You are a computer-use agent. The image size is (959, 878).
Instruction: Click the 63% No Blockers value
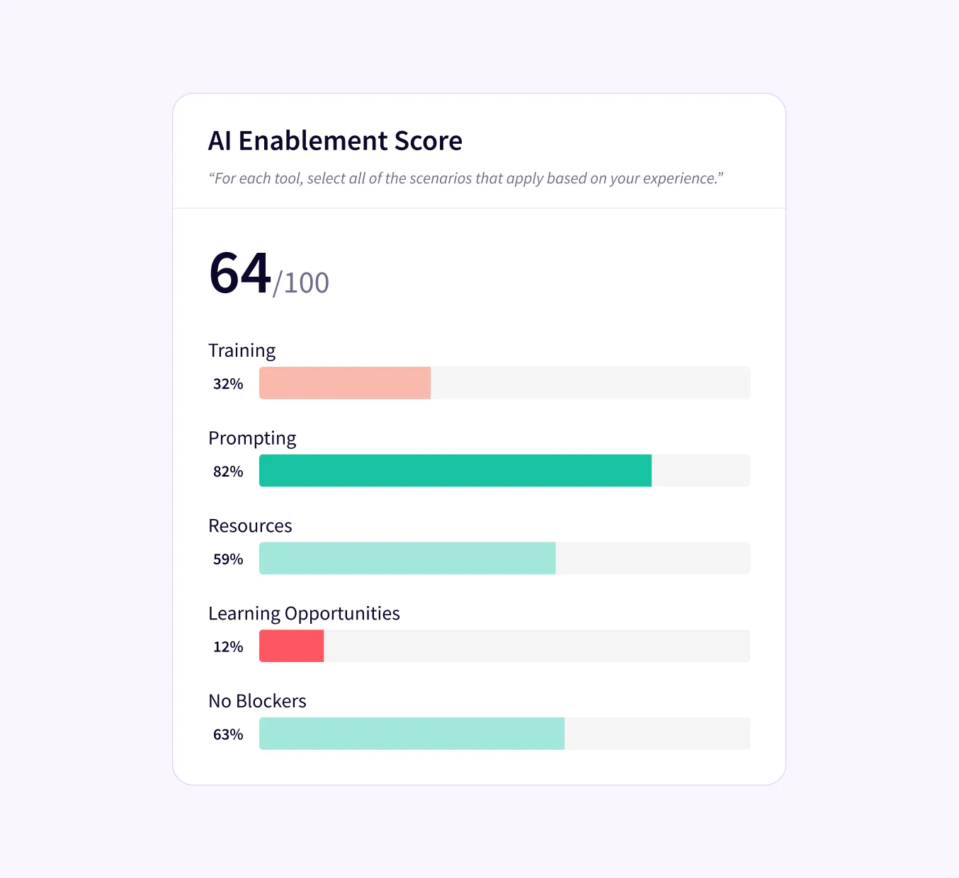tap(228, 735)
